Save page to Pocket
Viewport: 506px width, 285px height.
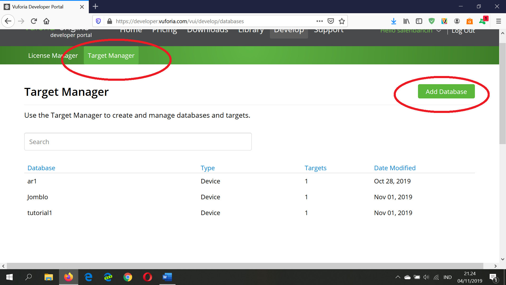click(331, 21)
